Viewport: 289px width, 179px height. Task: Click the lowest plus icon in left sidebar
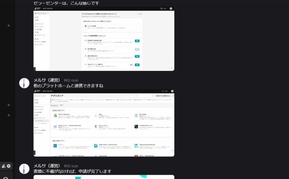[9, 116]
